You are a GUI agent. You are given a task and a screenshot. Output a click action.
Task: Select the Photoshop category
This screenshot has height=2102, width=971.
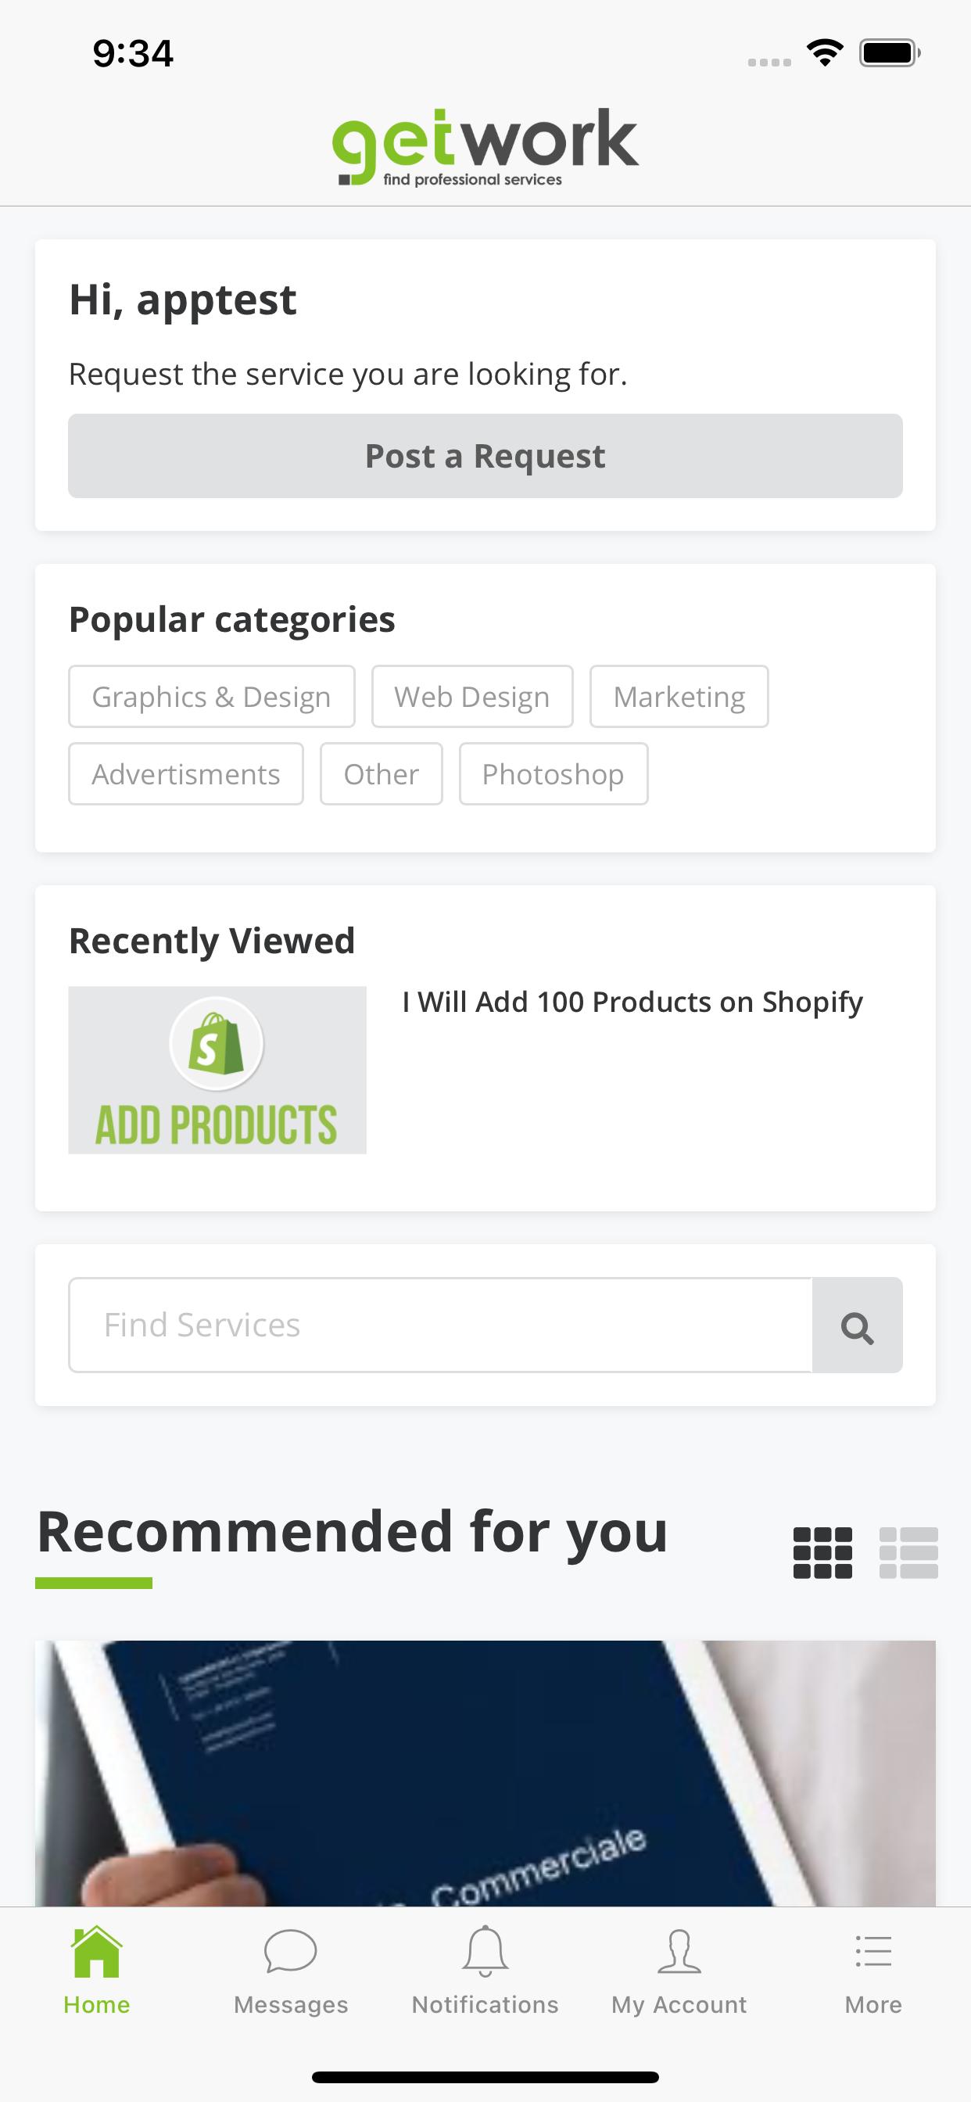point(554,773)
